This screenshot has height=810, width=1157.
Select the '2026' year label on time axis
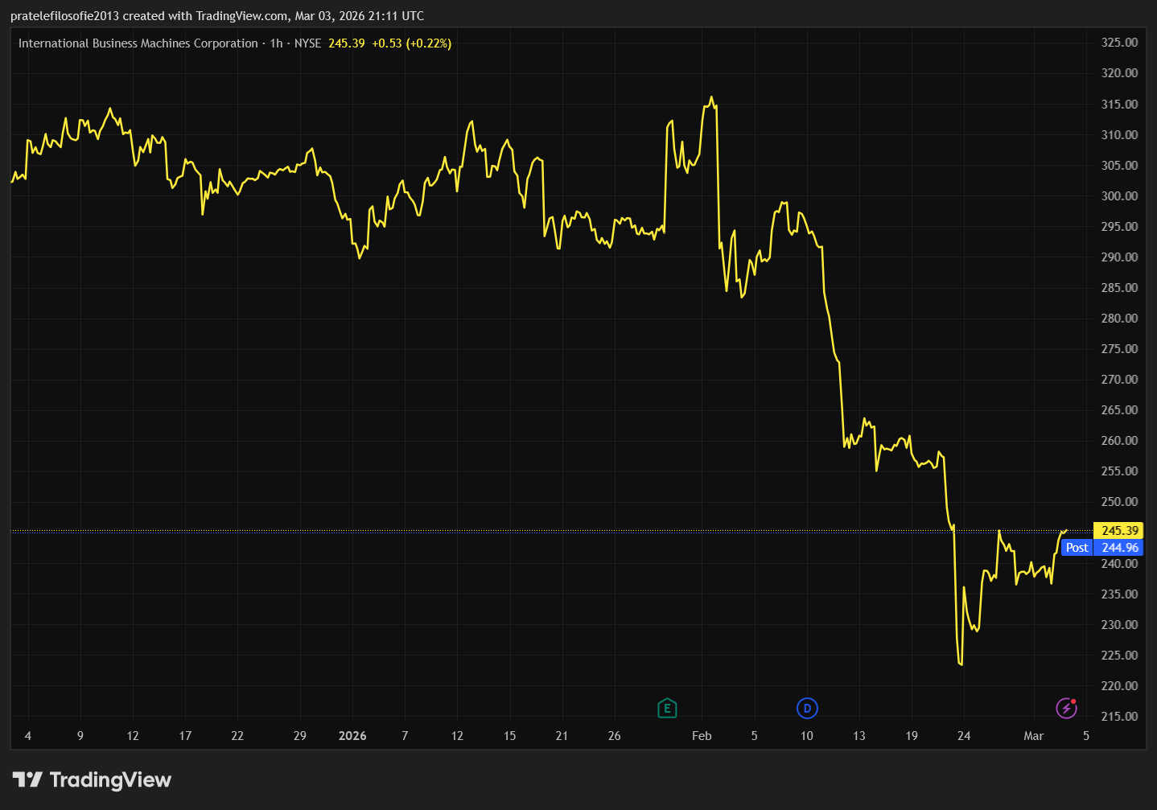[x=352, y=736]
